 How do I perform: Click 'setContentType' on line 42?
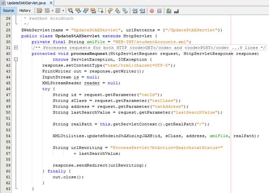[x=84, y=65]
